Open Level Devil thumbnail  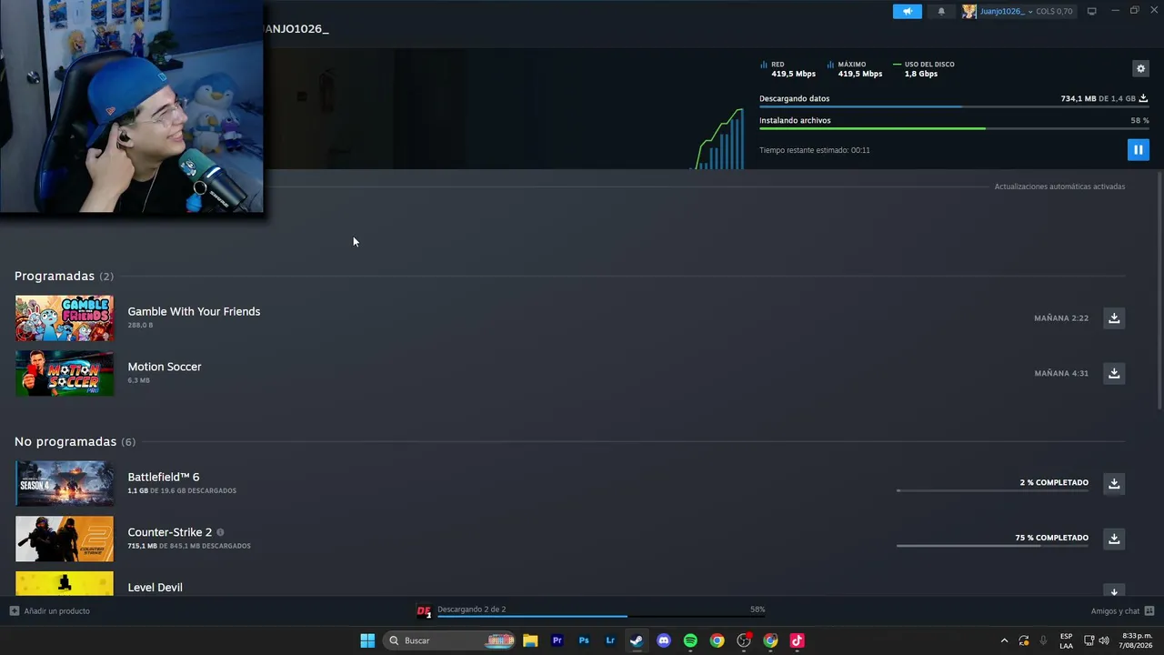[65, 584]
